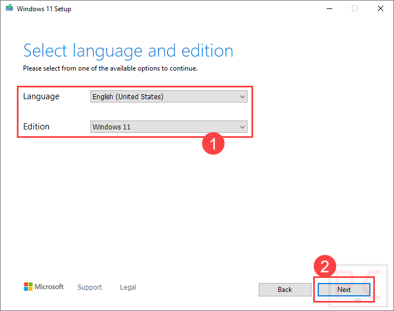Viewport: 394px width, 311px height.
Task: Click the Edition label
Action: (x=36, y=127)
